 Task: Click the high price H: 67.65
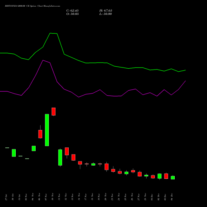pos(106,11)
